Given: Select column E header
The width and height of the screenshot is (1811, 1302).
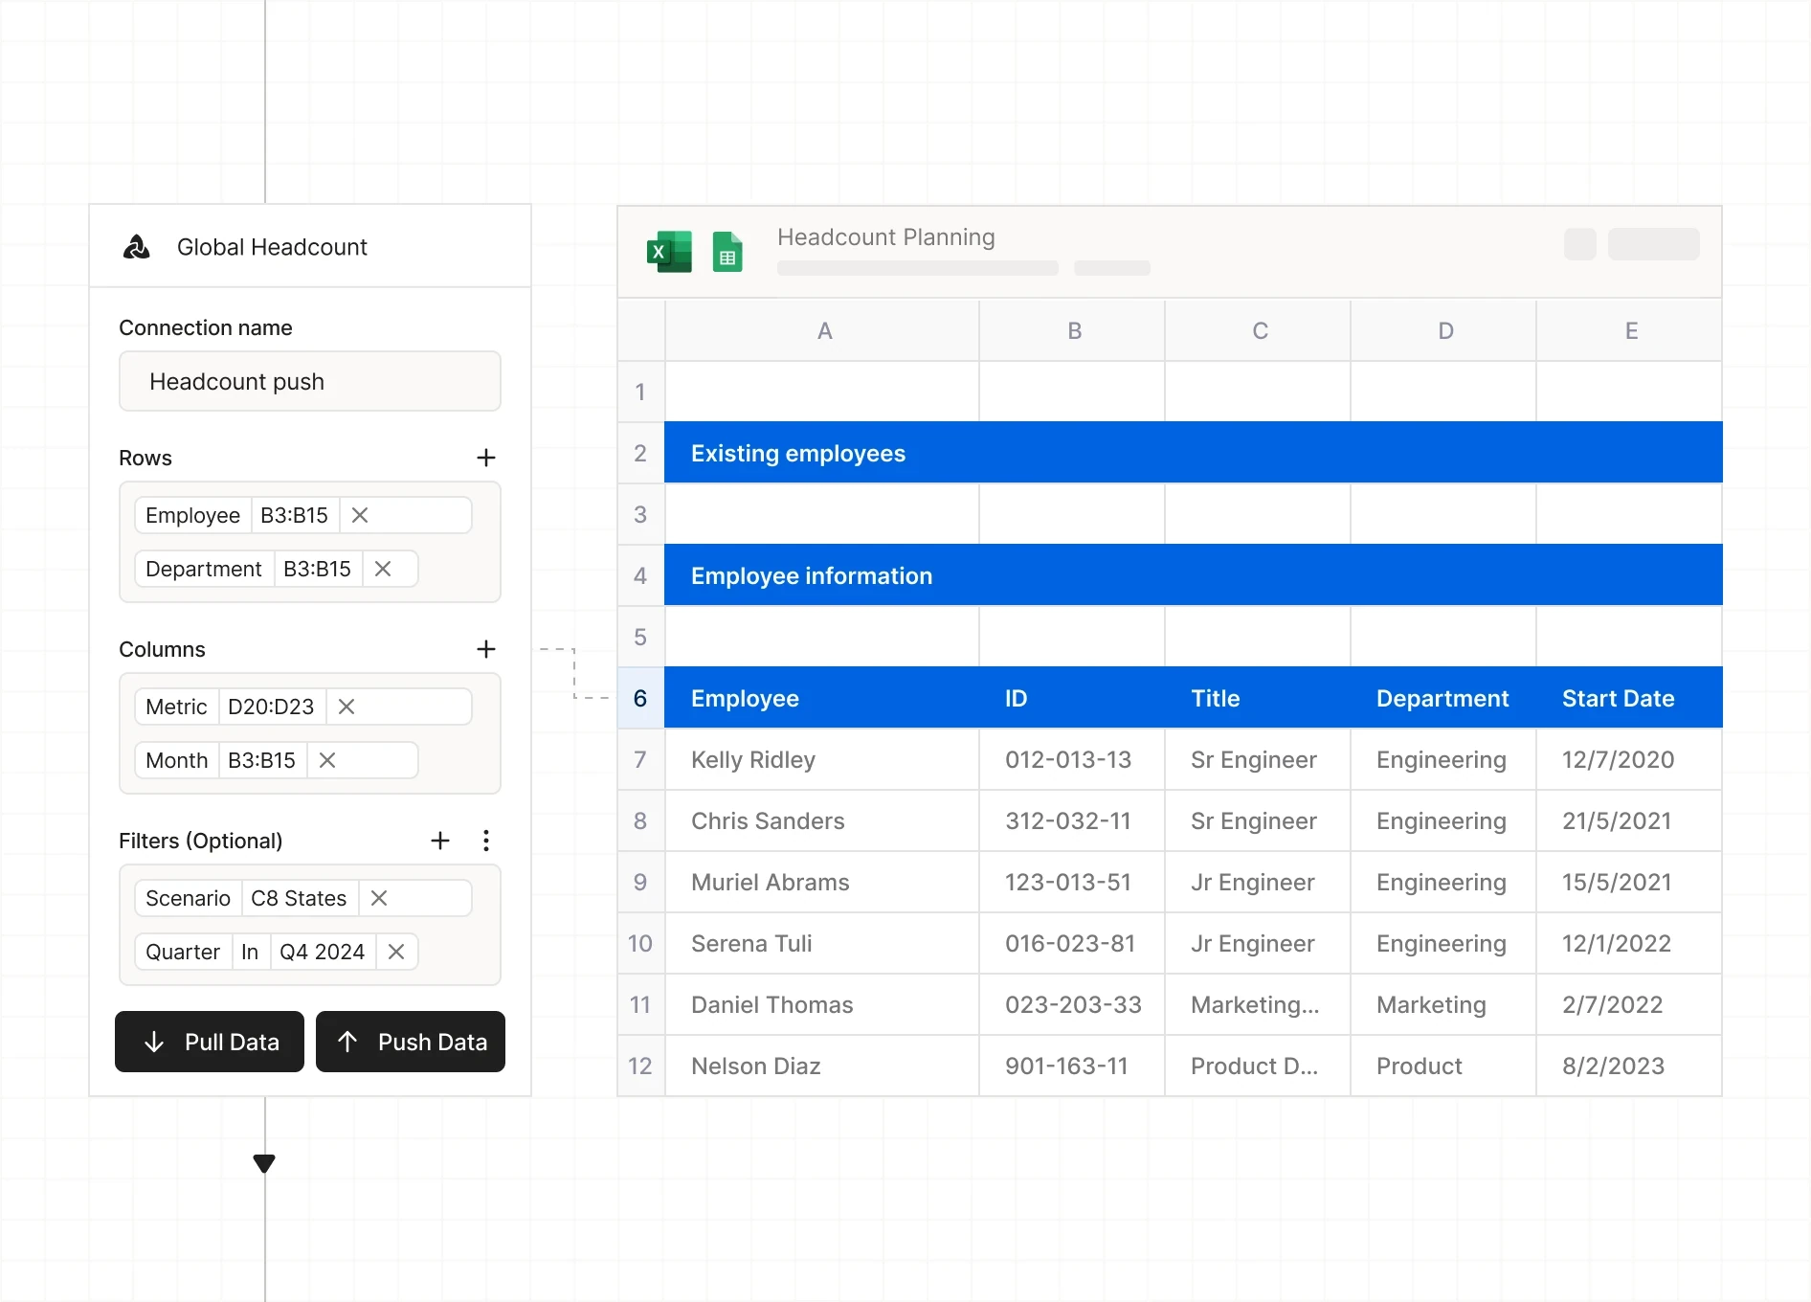Looking at the screenshot, I should pyautogui.click(x=1630, y=330).
